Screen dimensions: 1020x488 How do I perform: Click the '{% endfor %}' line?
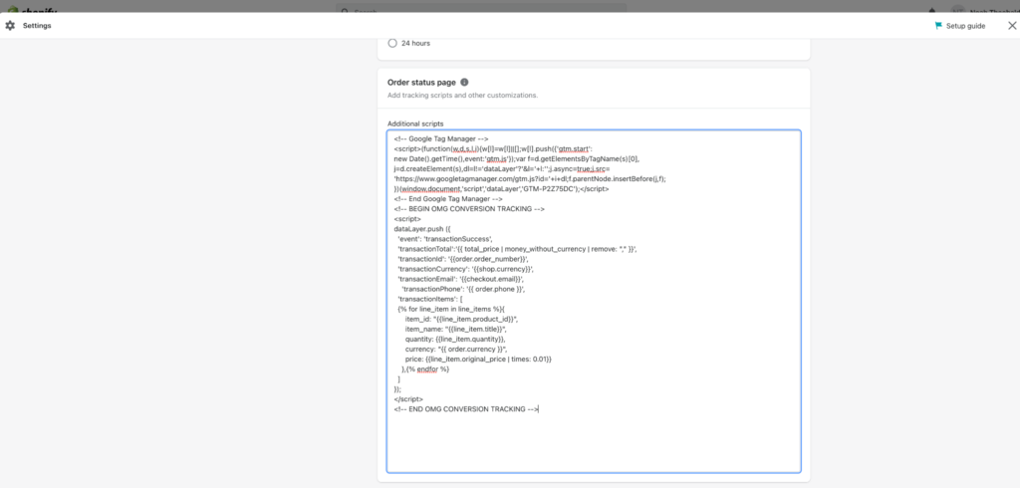pos(425,368)
